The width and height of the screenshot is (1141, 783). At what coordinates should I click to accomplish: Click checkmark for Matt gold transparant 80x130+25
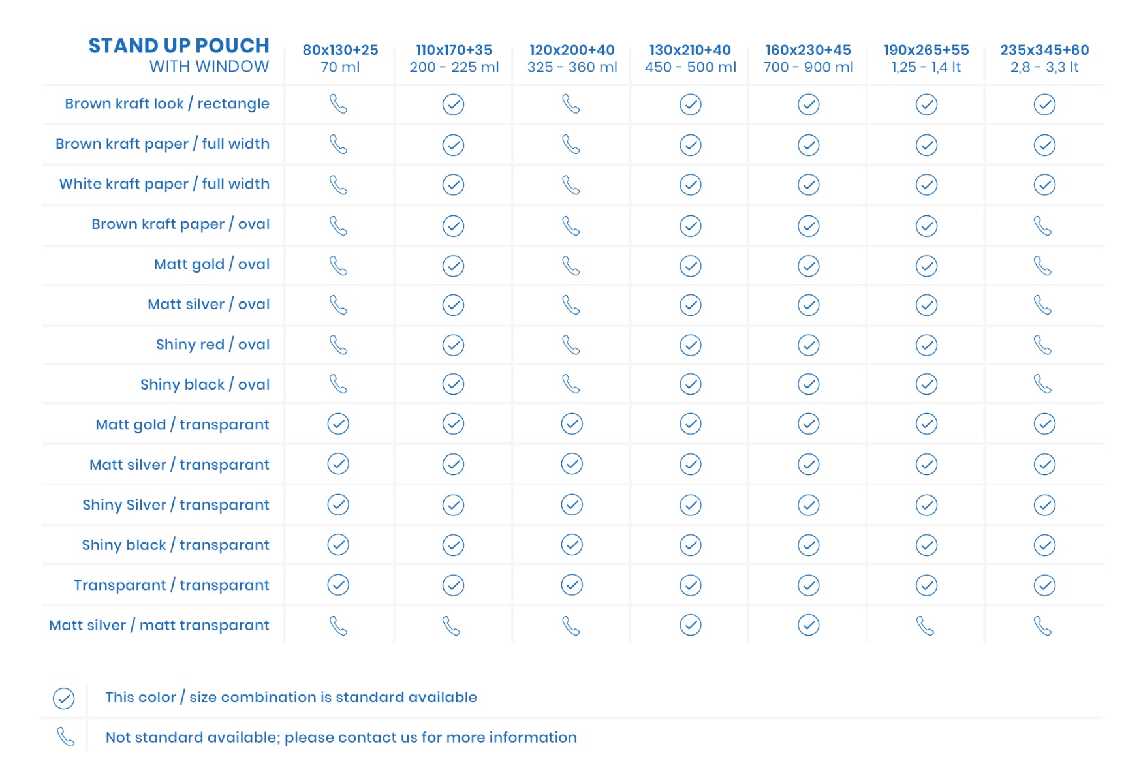(338, 424)
